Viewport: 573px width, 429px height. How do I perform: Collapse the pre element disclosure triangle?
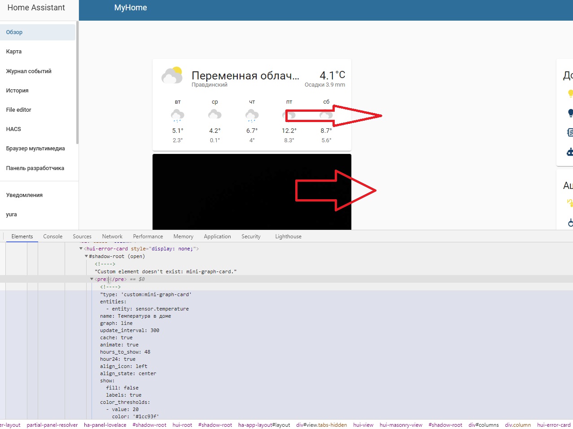pyautogui.click(x=92, y=279)
